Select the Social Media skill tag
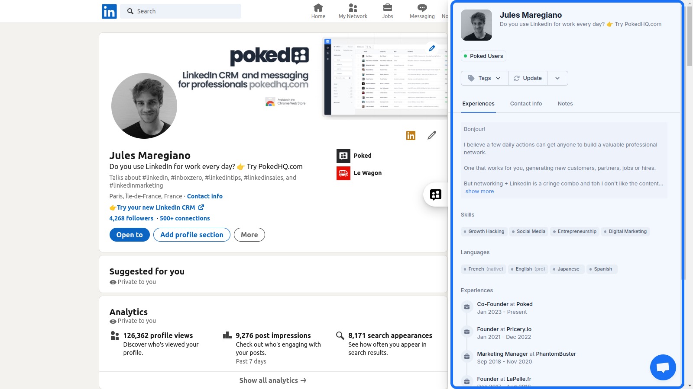693x389 pixels. 528,232
